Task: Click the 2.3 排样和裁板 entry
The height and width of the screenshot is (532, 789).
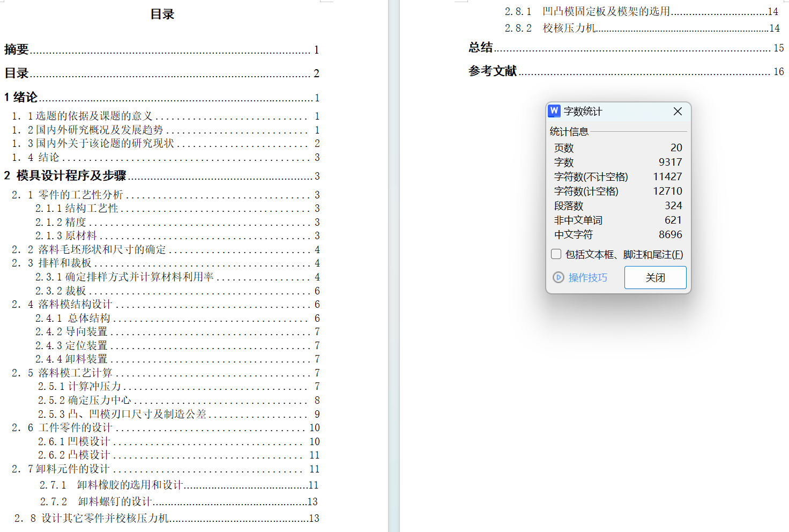Action: click(x=166, y=263)
